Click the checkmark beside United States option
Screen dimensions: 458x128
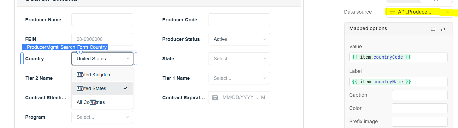pyautogui.click(x=125, y=88)
